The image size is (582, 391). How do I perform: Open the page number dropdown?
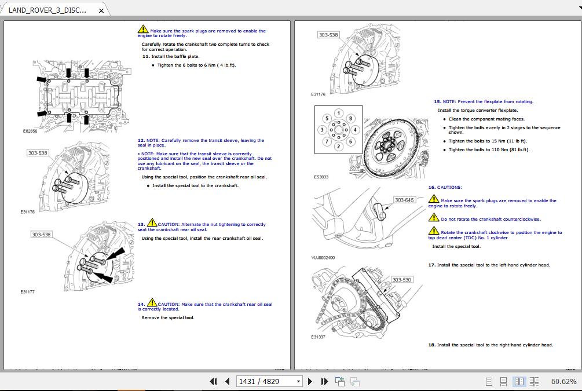coord(298,381)
